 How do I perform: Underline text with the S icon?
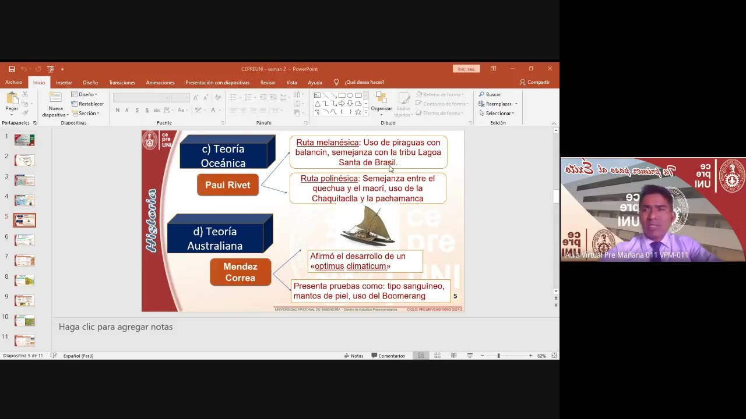tap(137, 110)
